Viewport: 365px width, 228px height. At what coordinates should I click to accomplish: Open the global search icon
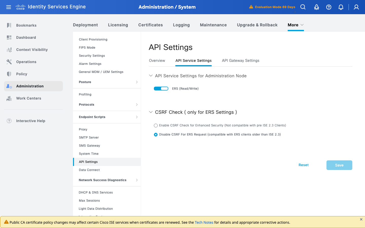(303, 7)
